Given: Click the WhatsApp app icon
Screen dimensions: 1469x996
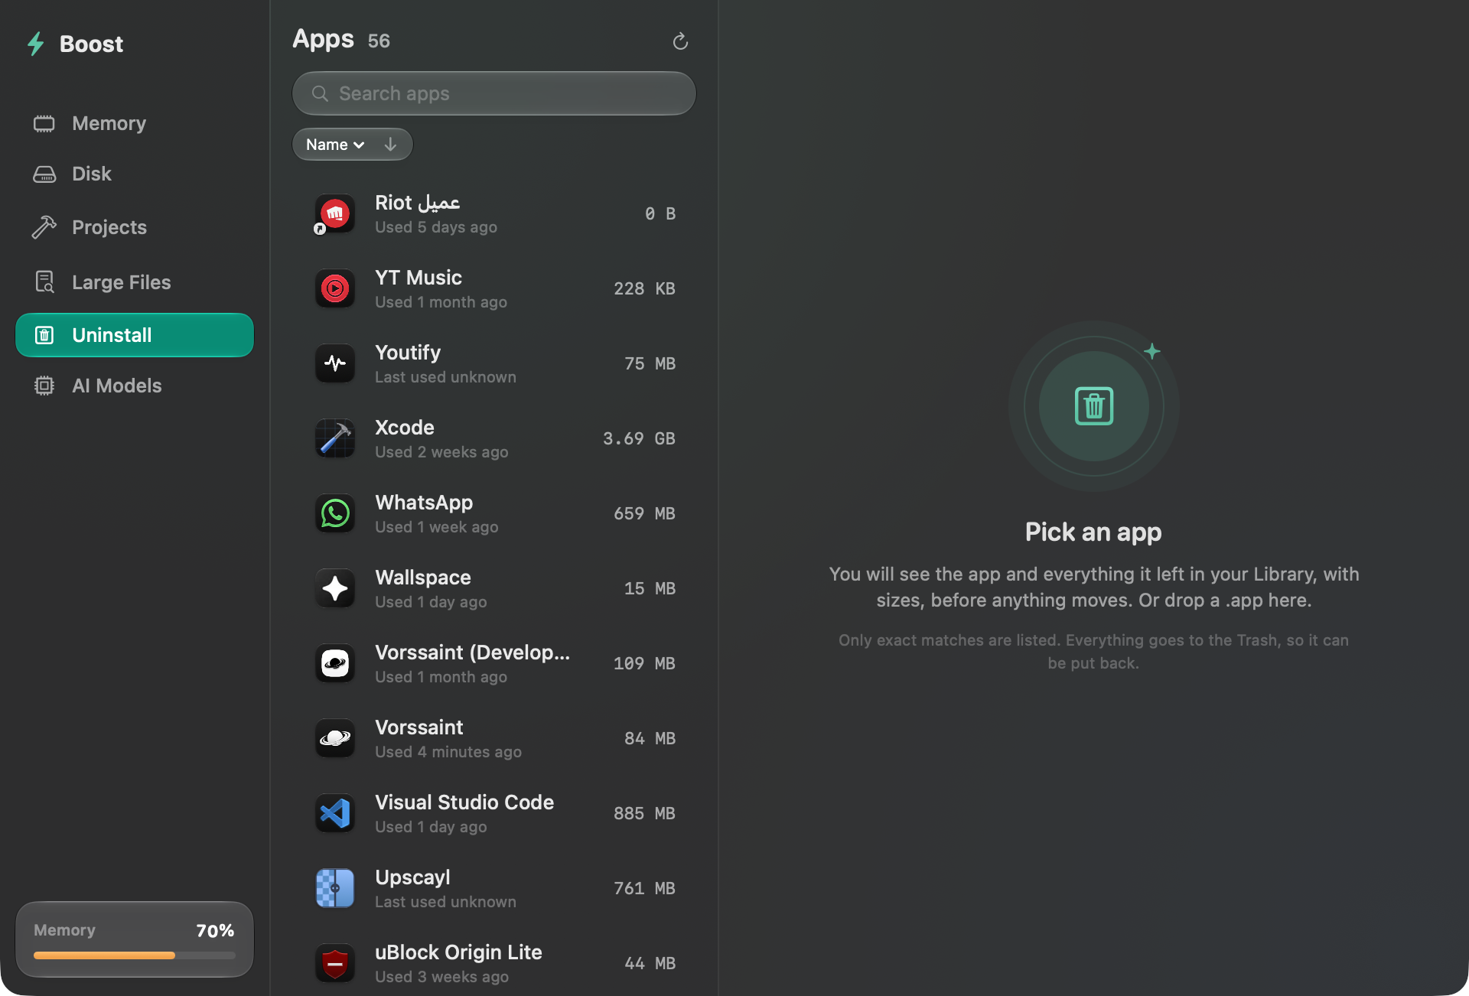Looking at the screenshot, I should click(x=335, y=513).
